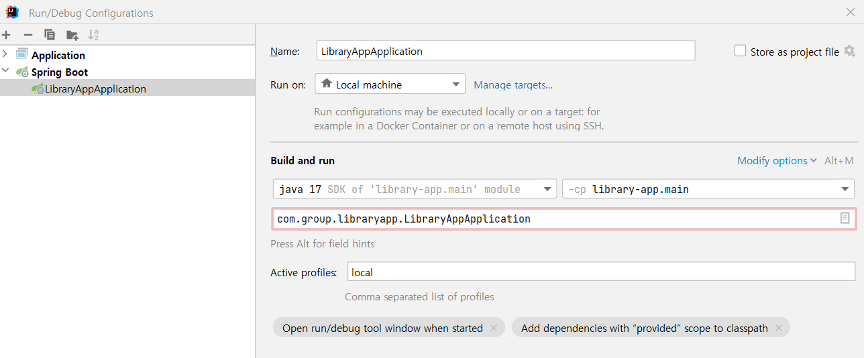Click the 'Run on:' label
The image size is (864, 358).
tap(288, 85)
